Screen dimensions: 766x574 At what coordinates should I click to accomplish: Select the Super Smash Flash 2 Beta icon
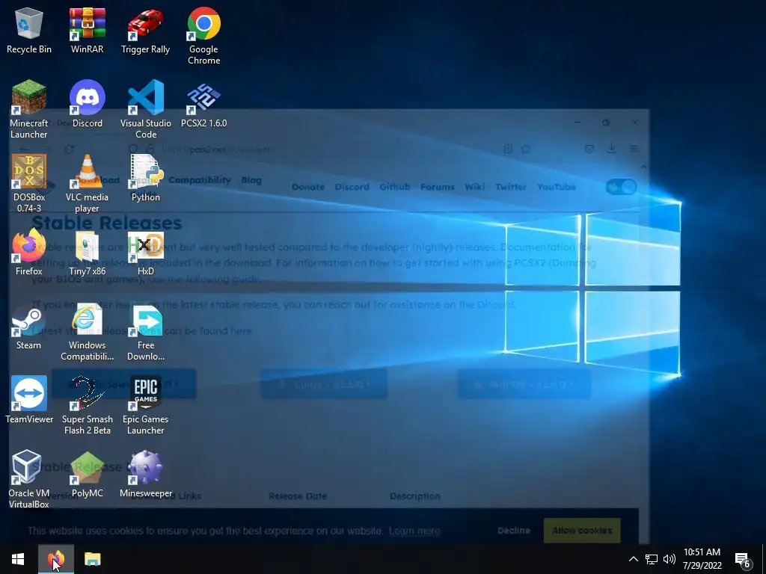pyautogui.click(x=87, y=405)
